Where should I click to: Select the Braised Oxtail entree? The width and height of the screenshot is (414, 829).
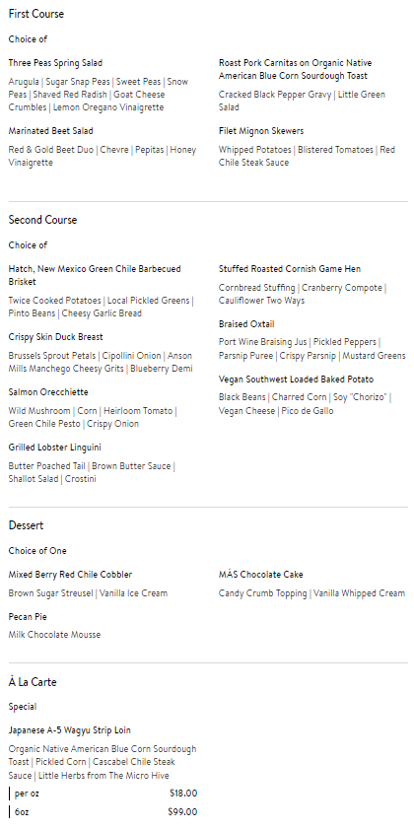pos(246,324)
